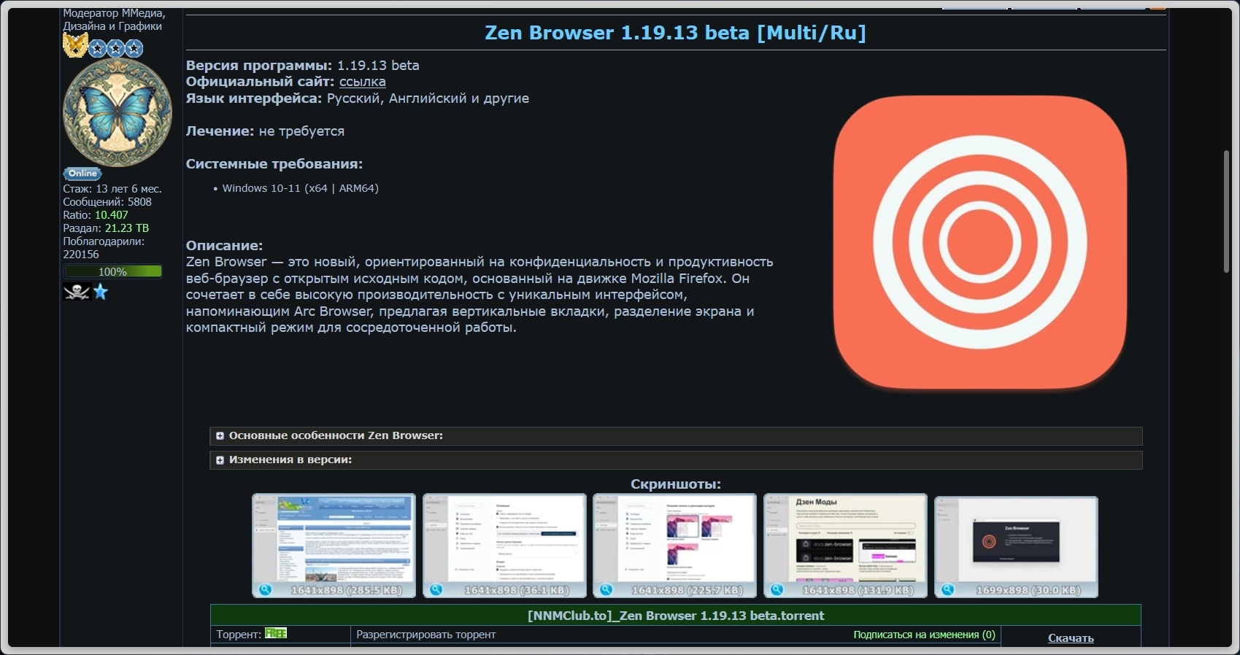The height and width of the screenshot is (655, 1240).
Task: Click the magnifier icon on Дзен Моды thumbnail
Action: [x=777, y=589]
